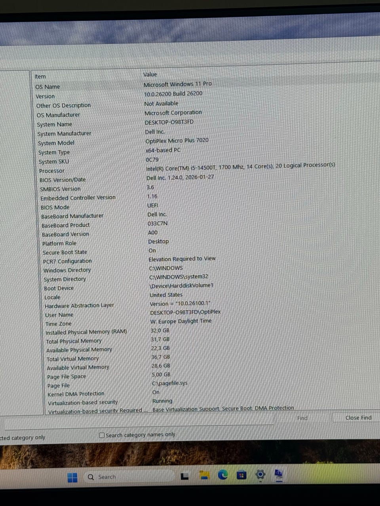The height and width of the screenshot is (506, 380).
Task: Click the OptiPlex Micro Plus 7020 value
Action: [x=177, y=141]
